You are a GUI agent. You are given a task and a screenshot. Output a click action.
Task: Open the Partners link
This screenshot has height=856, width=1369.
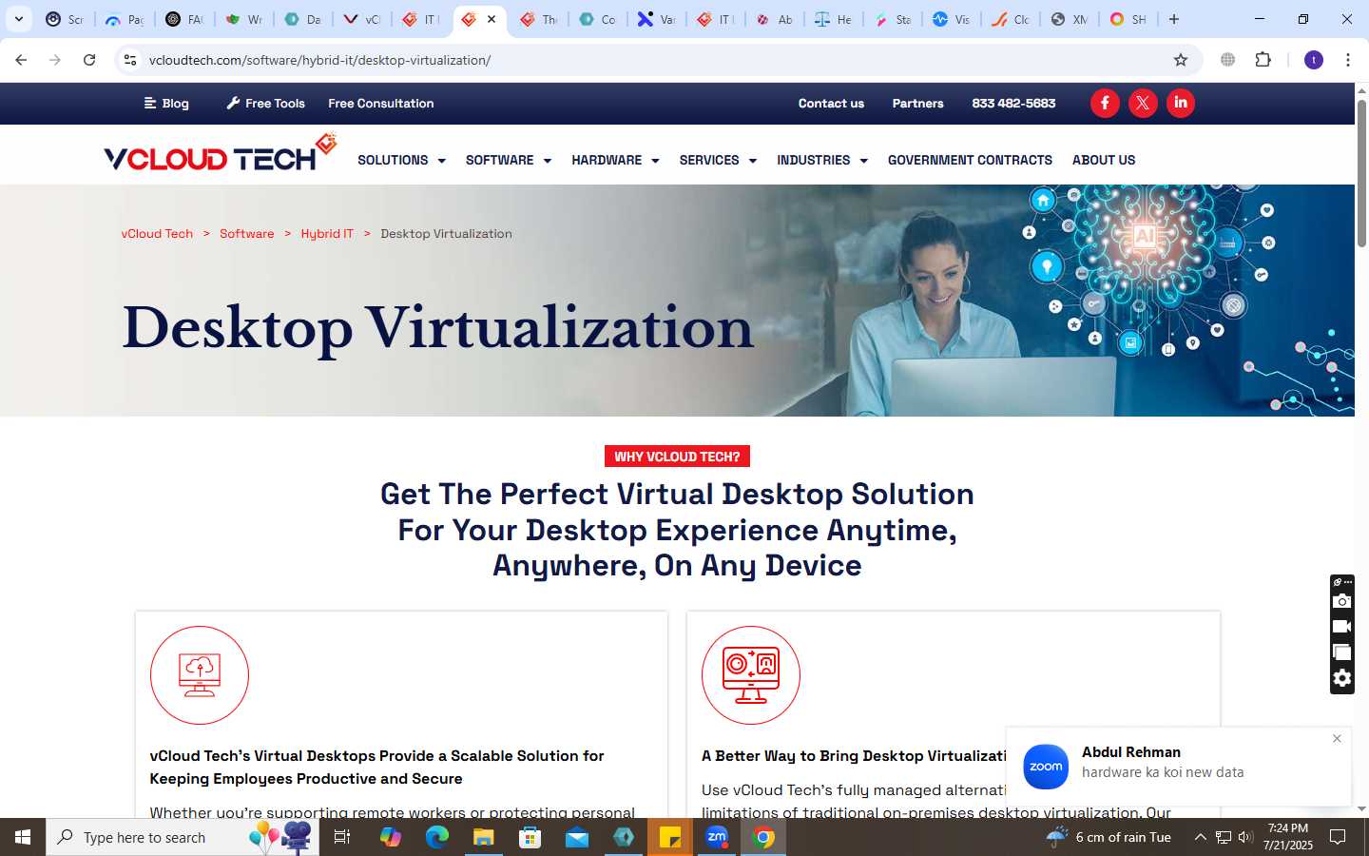[917, 104]
